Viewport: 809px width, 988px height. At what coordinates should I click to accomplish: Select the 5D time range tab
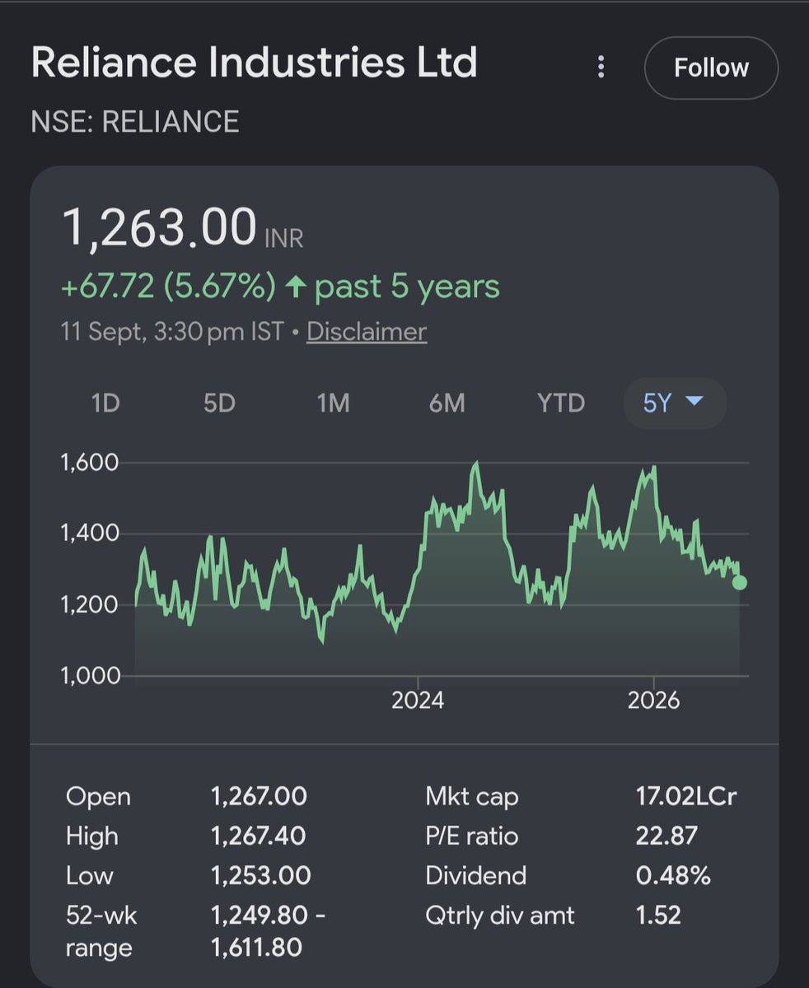(x=219, y=403)
